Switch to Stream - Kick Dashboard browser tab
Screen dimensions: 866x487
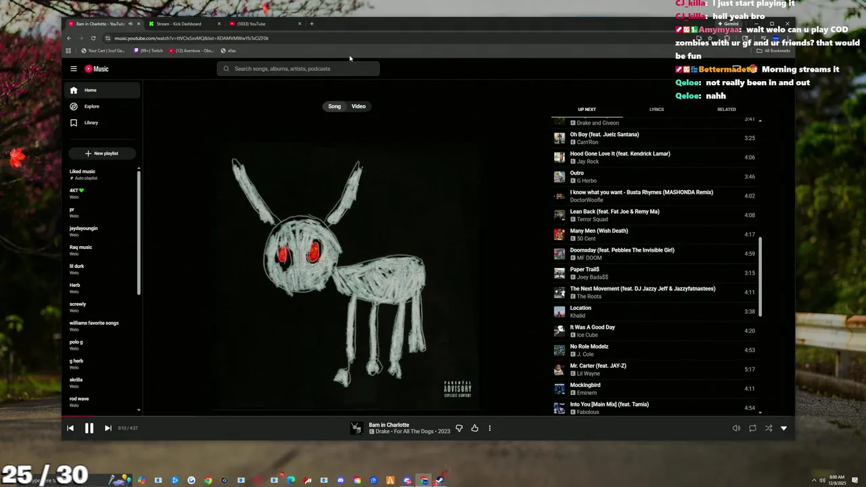coord(183,24)
